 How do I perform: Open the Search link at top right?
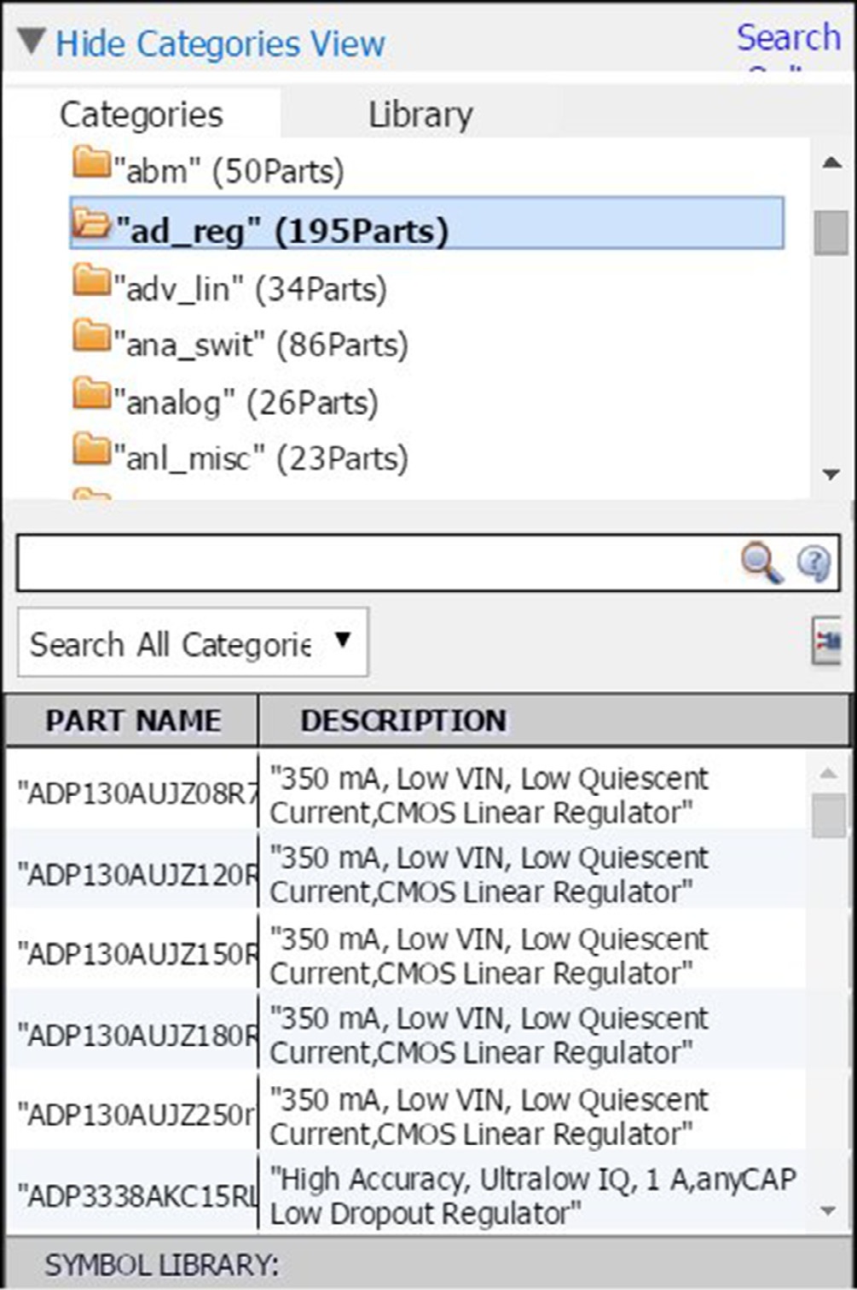click(789, 38)
